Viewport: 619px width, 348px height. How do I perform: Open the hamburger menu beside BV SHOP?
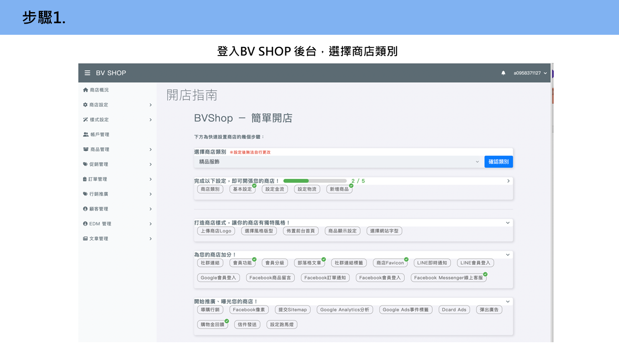(88, 73)
